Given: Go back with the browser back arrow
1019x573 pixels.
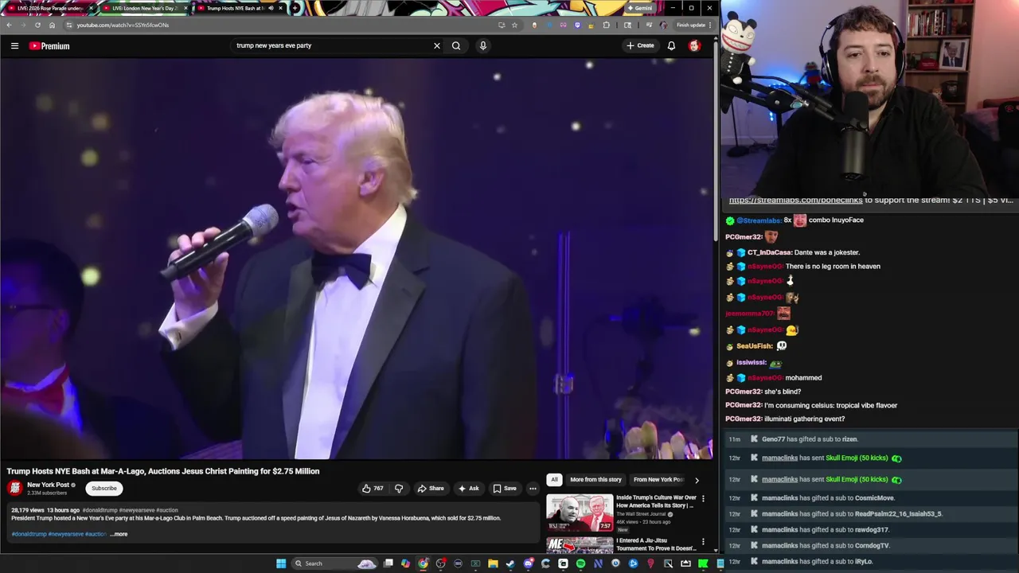Looking at the screenshot, I should tap(9, 25).
